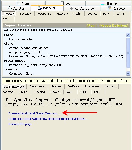
Task: Select the Cache header group
Action: pos(9,35)
